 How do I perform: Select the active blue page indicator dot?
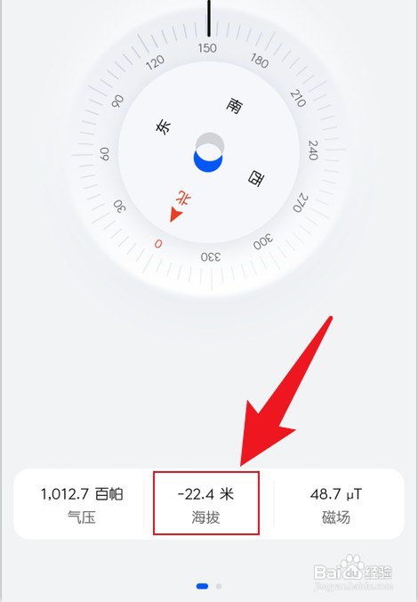202,586
